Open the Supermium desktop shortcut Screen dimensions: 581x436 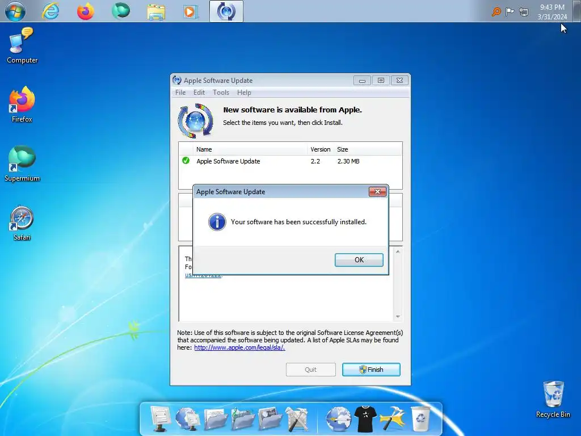click(x=22, y=163)
